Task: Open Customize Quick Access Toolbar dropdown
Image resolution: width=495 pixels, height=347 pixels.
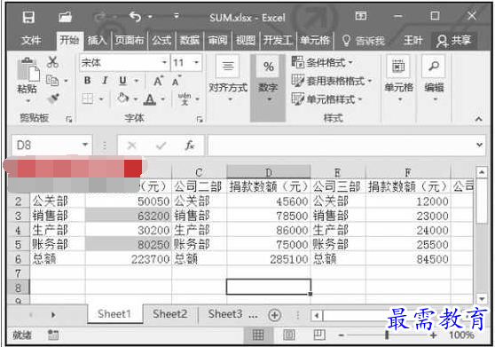Action: tap(177, 16)
